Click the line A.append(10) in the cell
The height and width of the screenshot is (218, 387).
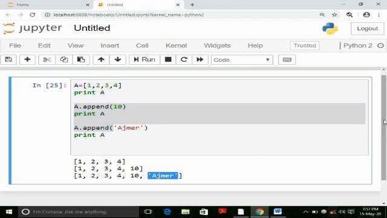pyautogui.click(x=100, y=107)
